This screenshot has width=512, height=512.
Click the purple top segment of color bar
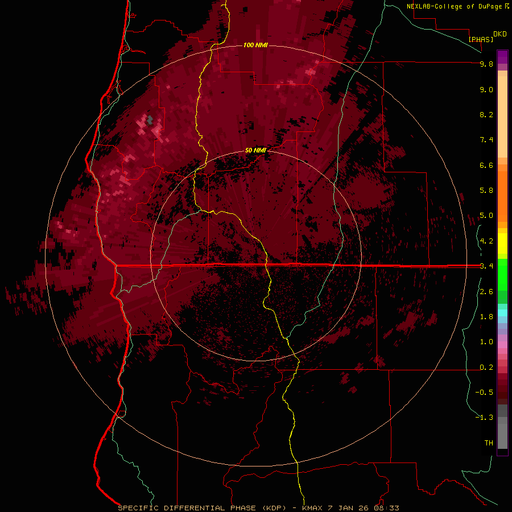(502, 57)
